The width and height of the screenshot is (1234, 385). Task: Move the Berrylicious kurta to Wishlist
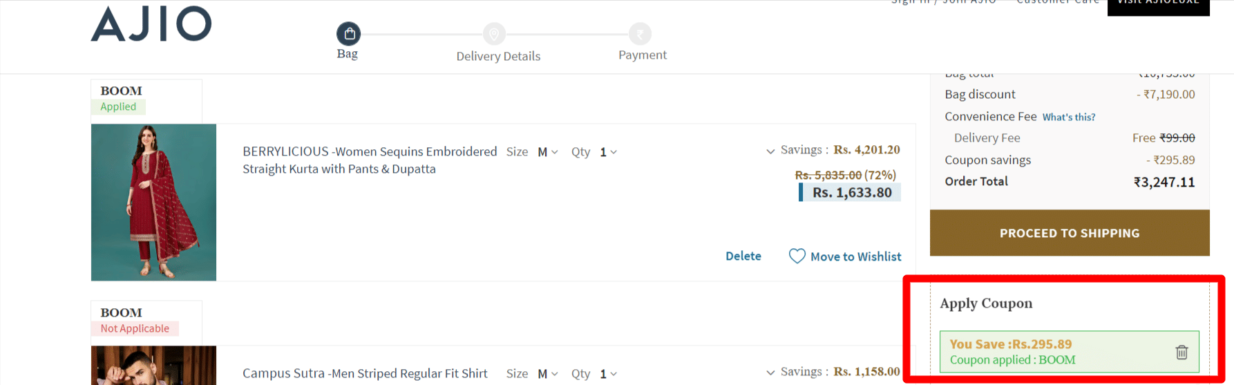point(855,256)
